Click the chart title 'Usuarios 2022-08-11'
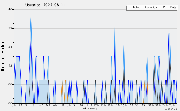180x111 pixels. point(45,5)
